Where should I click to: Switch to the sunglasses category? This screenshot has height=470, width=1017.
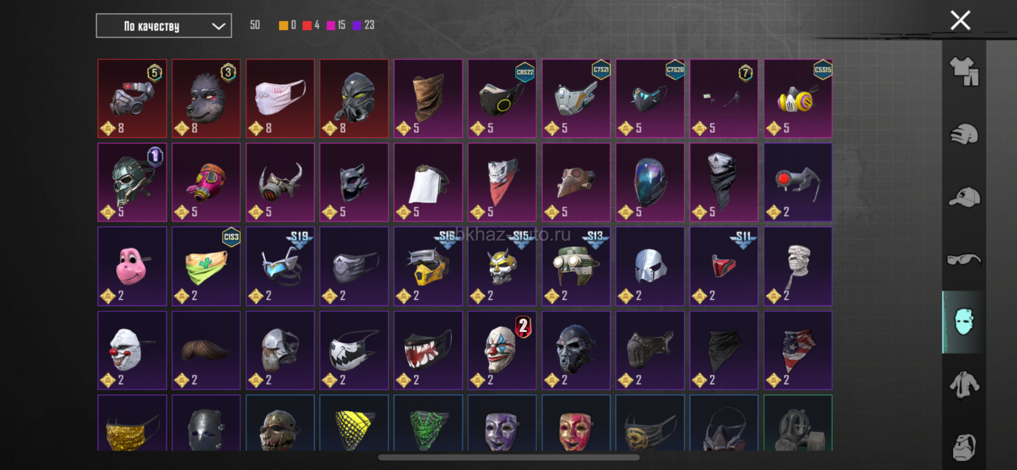(964, 259)
